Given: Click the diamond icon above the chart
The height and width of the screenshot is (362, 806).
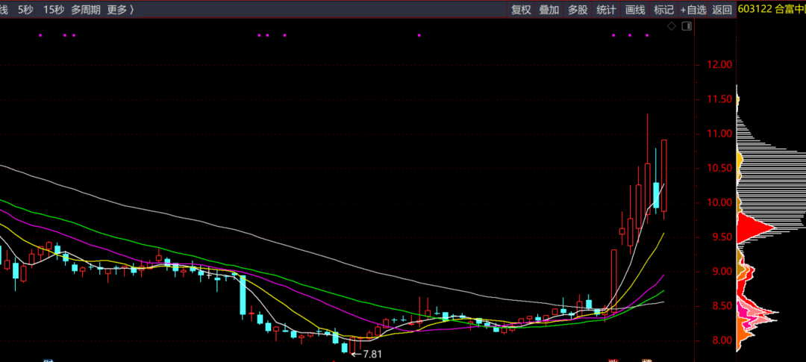Looking at the screenshot, I should (672, 26).
